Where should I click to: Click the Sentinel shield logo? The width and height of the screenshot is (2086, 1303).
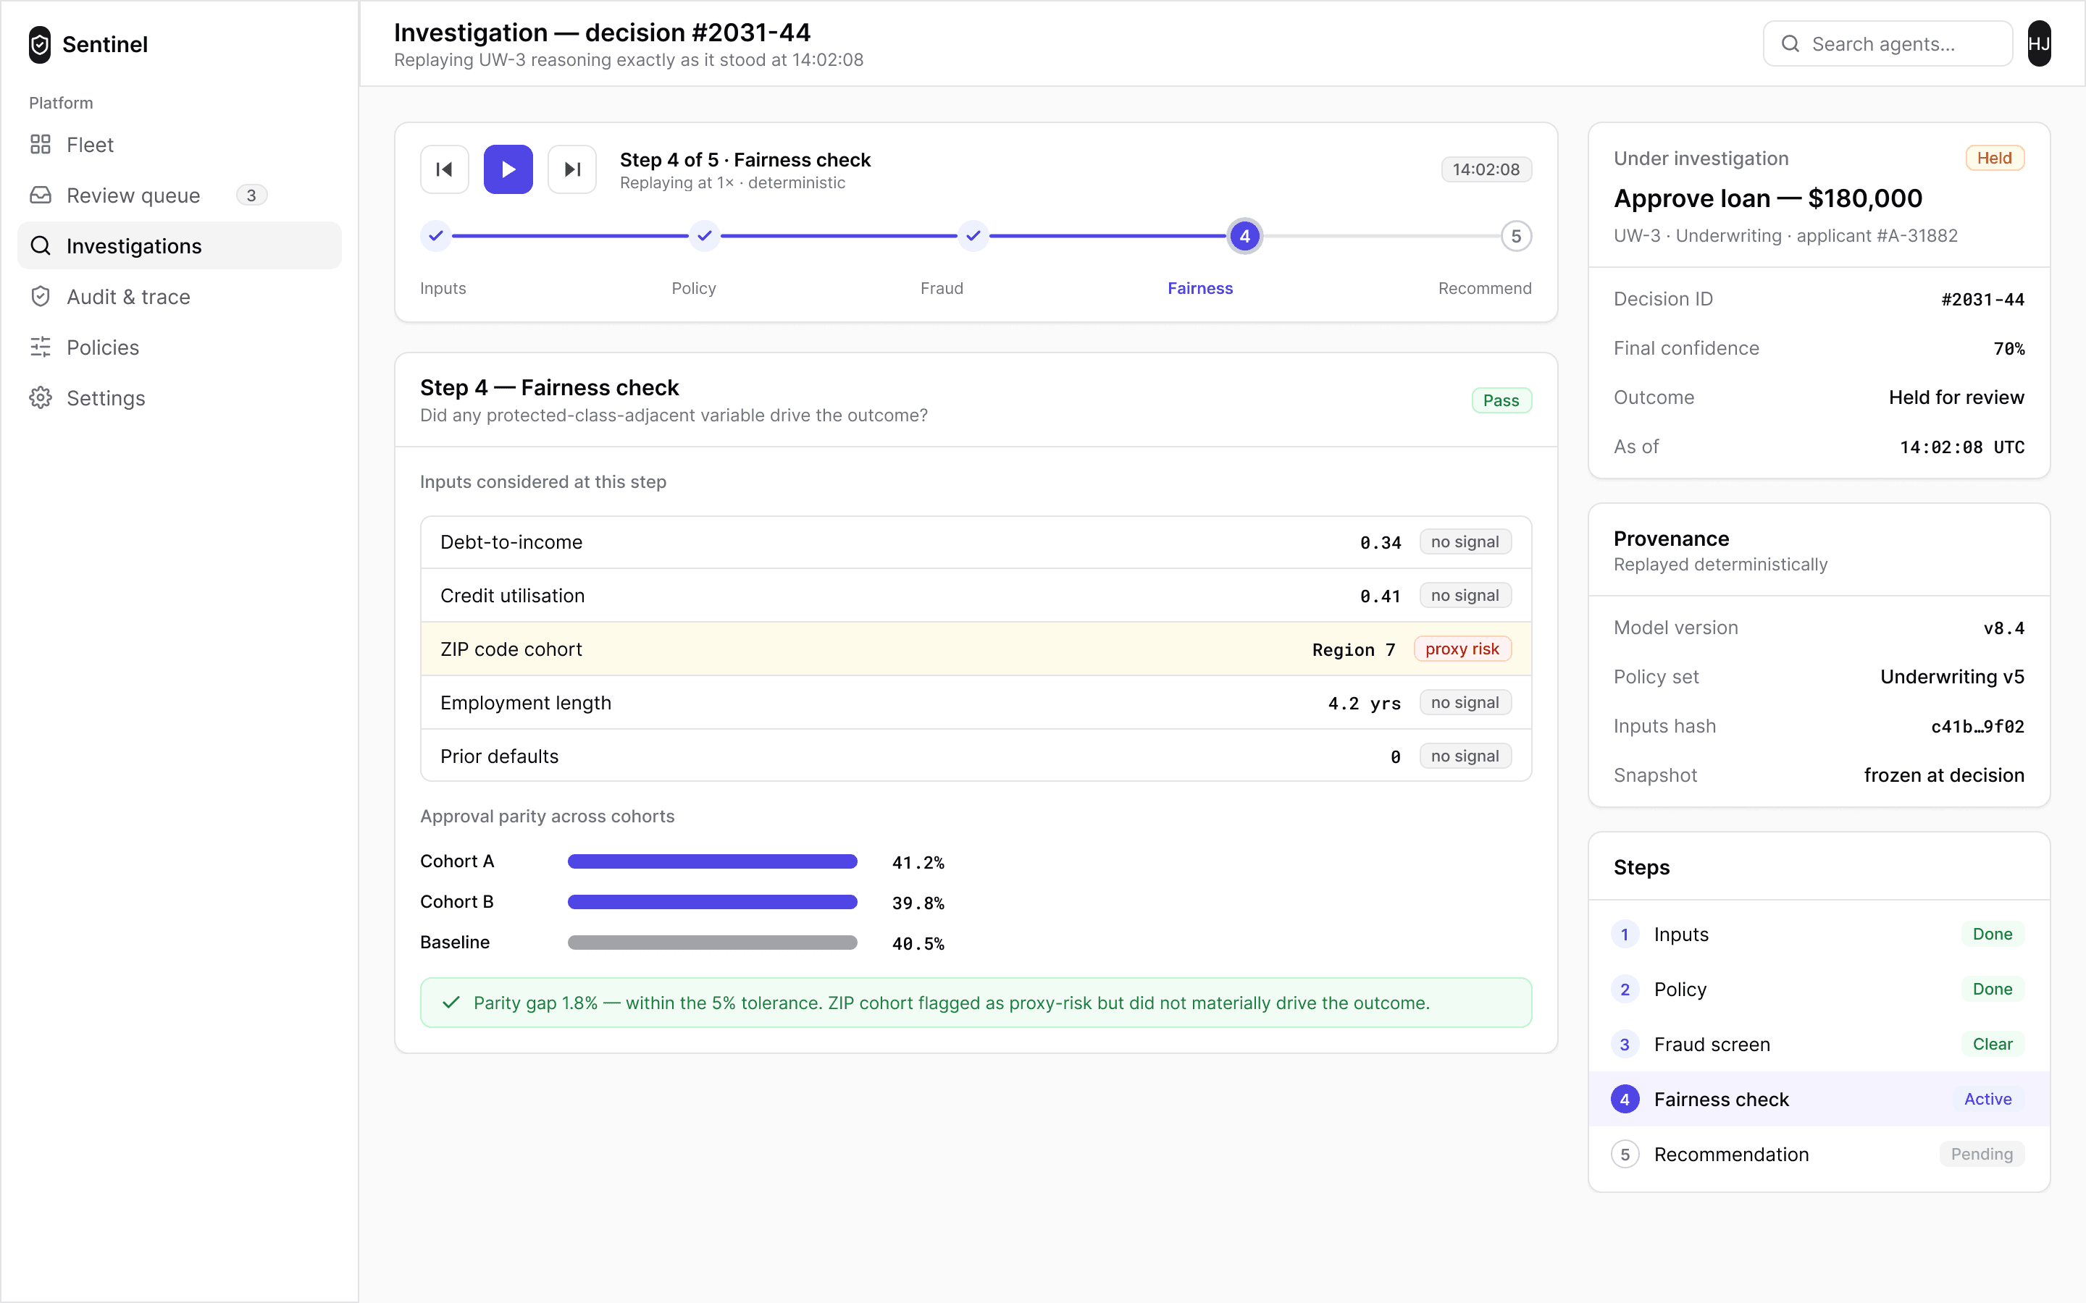point(40,44)
